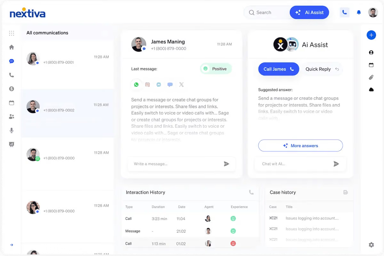Click James Maning's avatar in conversation card

(139, 44)
